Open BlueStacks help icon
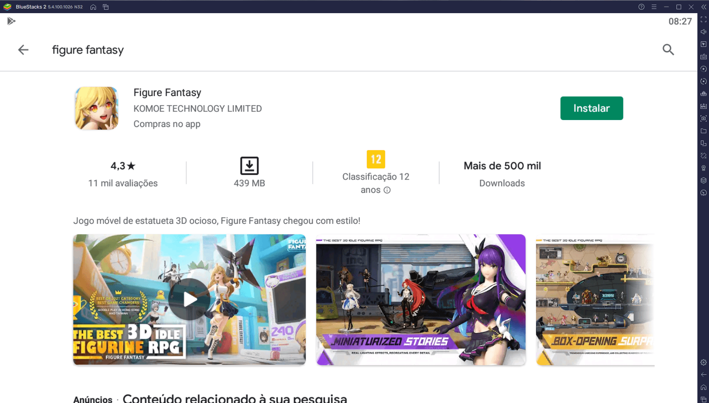709x403 pixels. point(641,7)
